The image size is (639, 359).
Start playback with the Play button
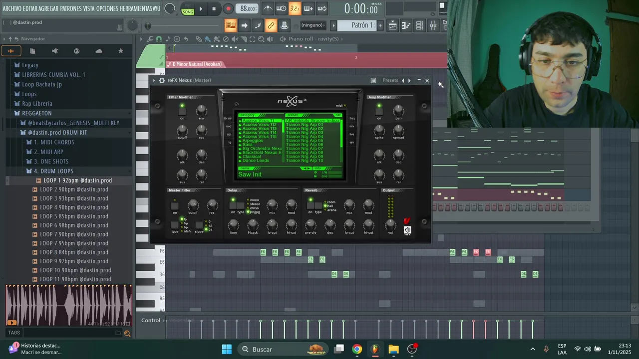[201, 8]
